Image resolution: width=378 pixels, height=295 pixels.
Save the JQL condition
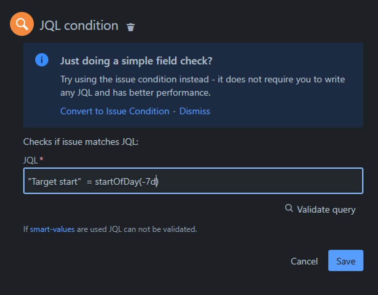(346, 261)
